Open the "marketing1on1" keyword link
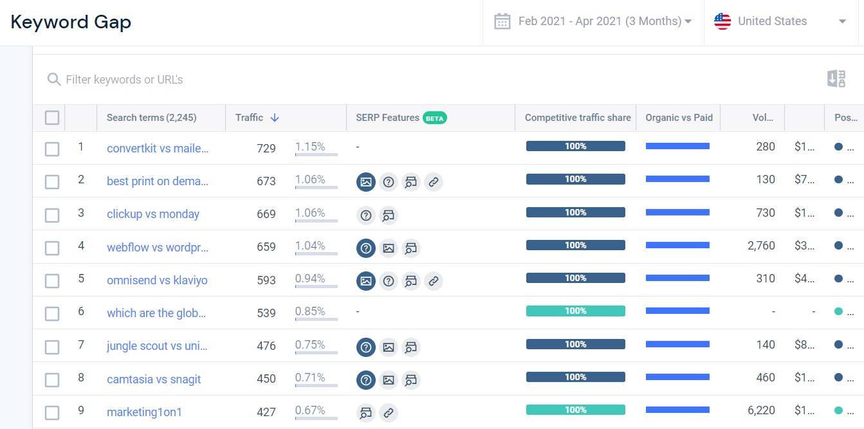 click(145, 412)
